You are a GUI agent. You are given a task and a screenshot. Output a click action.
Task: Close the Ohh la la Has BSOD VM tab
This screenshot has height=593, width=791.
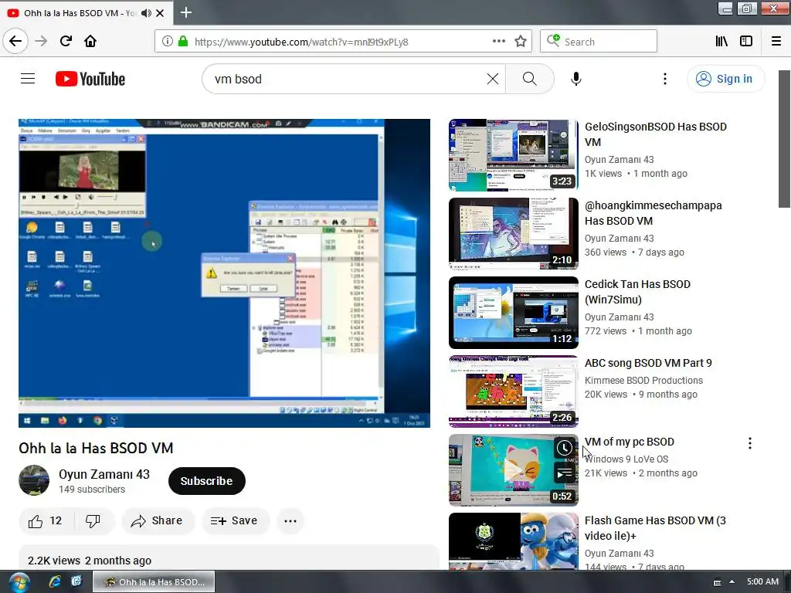(x=160, y=13)
